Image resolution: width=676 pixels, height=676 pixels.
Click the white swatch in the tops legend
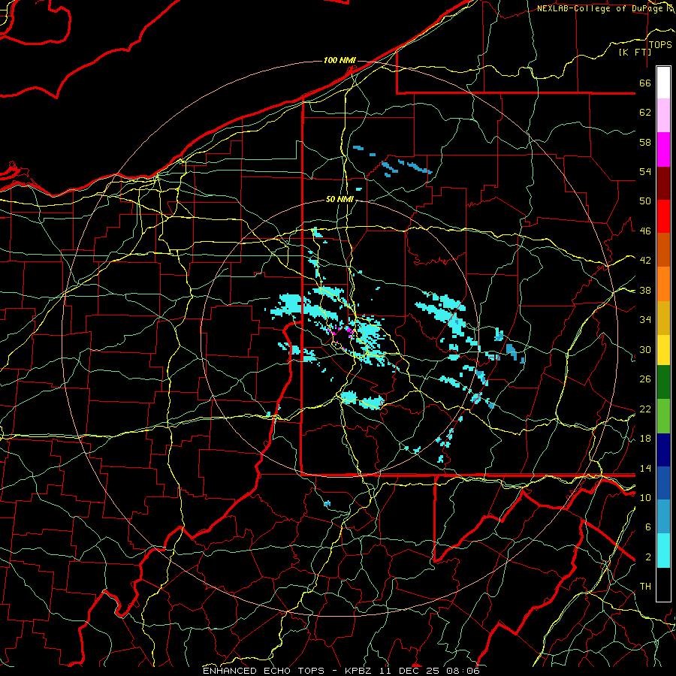663,83
